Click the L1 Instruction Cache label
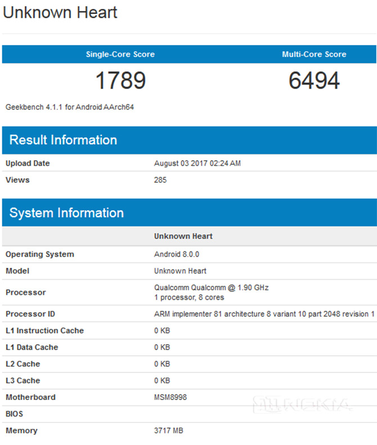The image size is (377, 445). [44, 331]
